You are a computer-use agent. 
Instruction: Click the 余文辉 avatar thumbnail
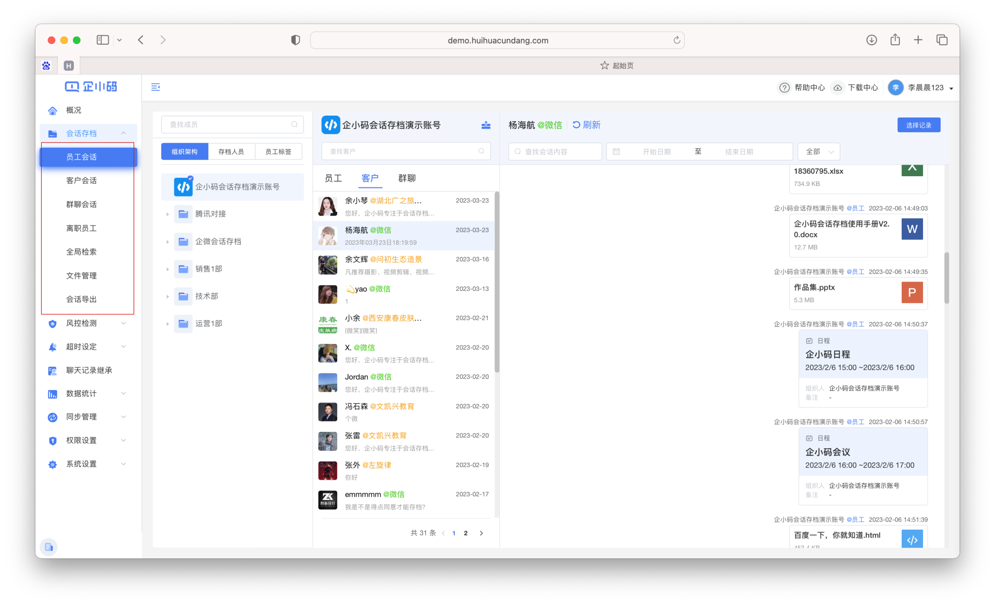pos(328,266)
